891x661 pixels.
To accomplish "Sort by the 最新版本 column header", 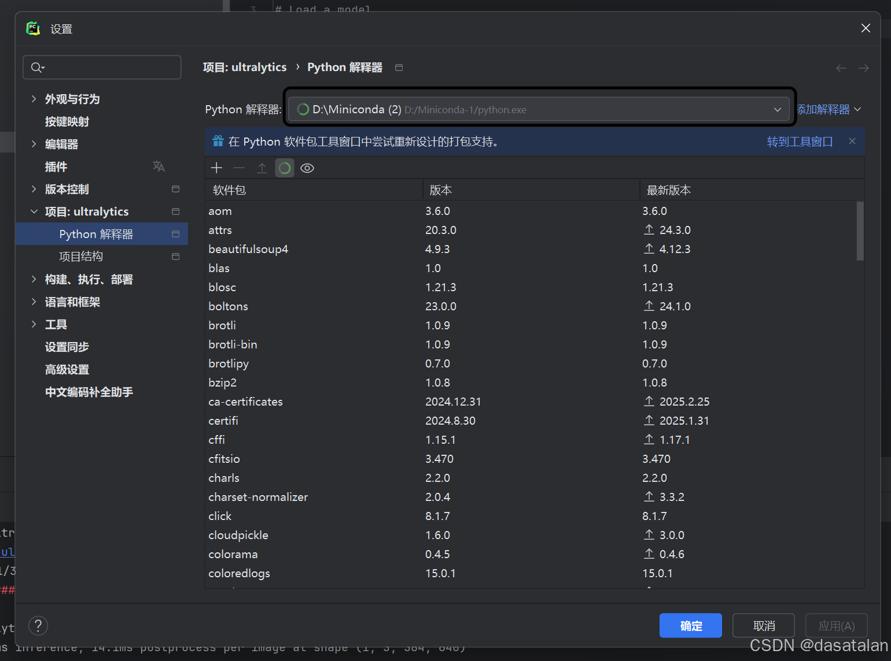I will [x=752, y=190].
